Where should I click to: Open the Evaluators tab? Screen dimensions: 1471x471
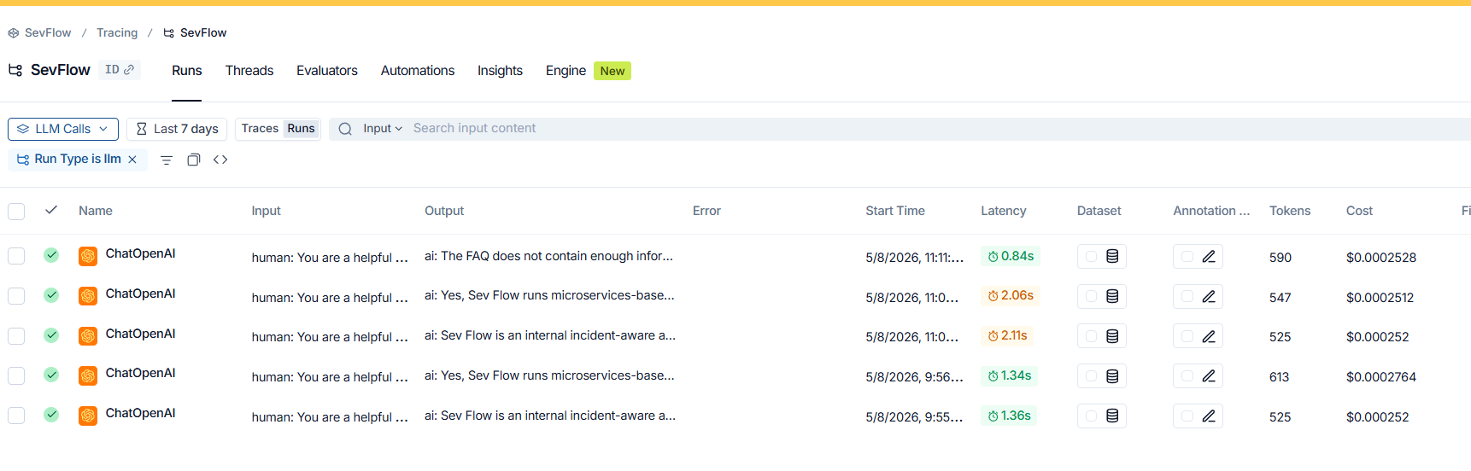[327, 71]
